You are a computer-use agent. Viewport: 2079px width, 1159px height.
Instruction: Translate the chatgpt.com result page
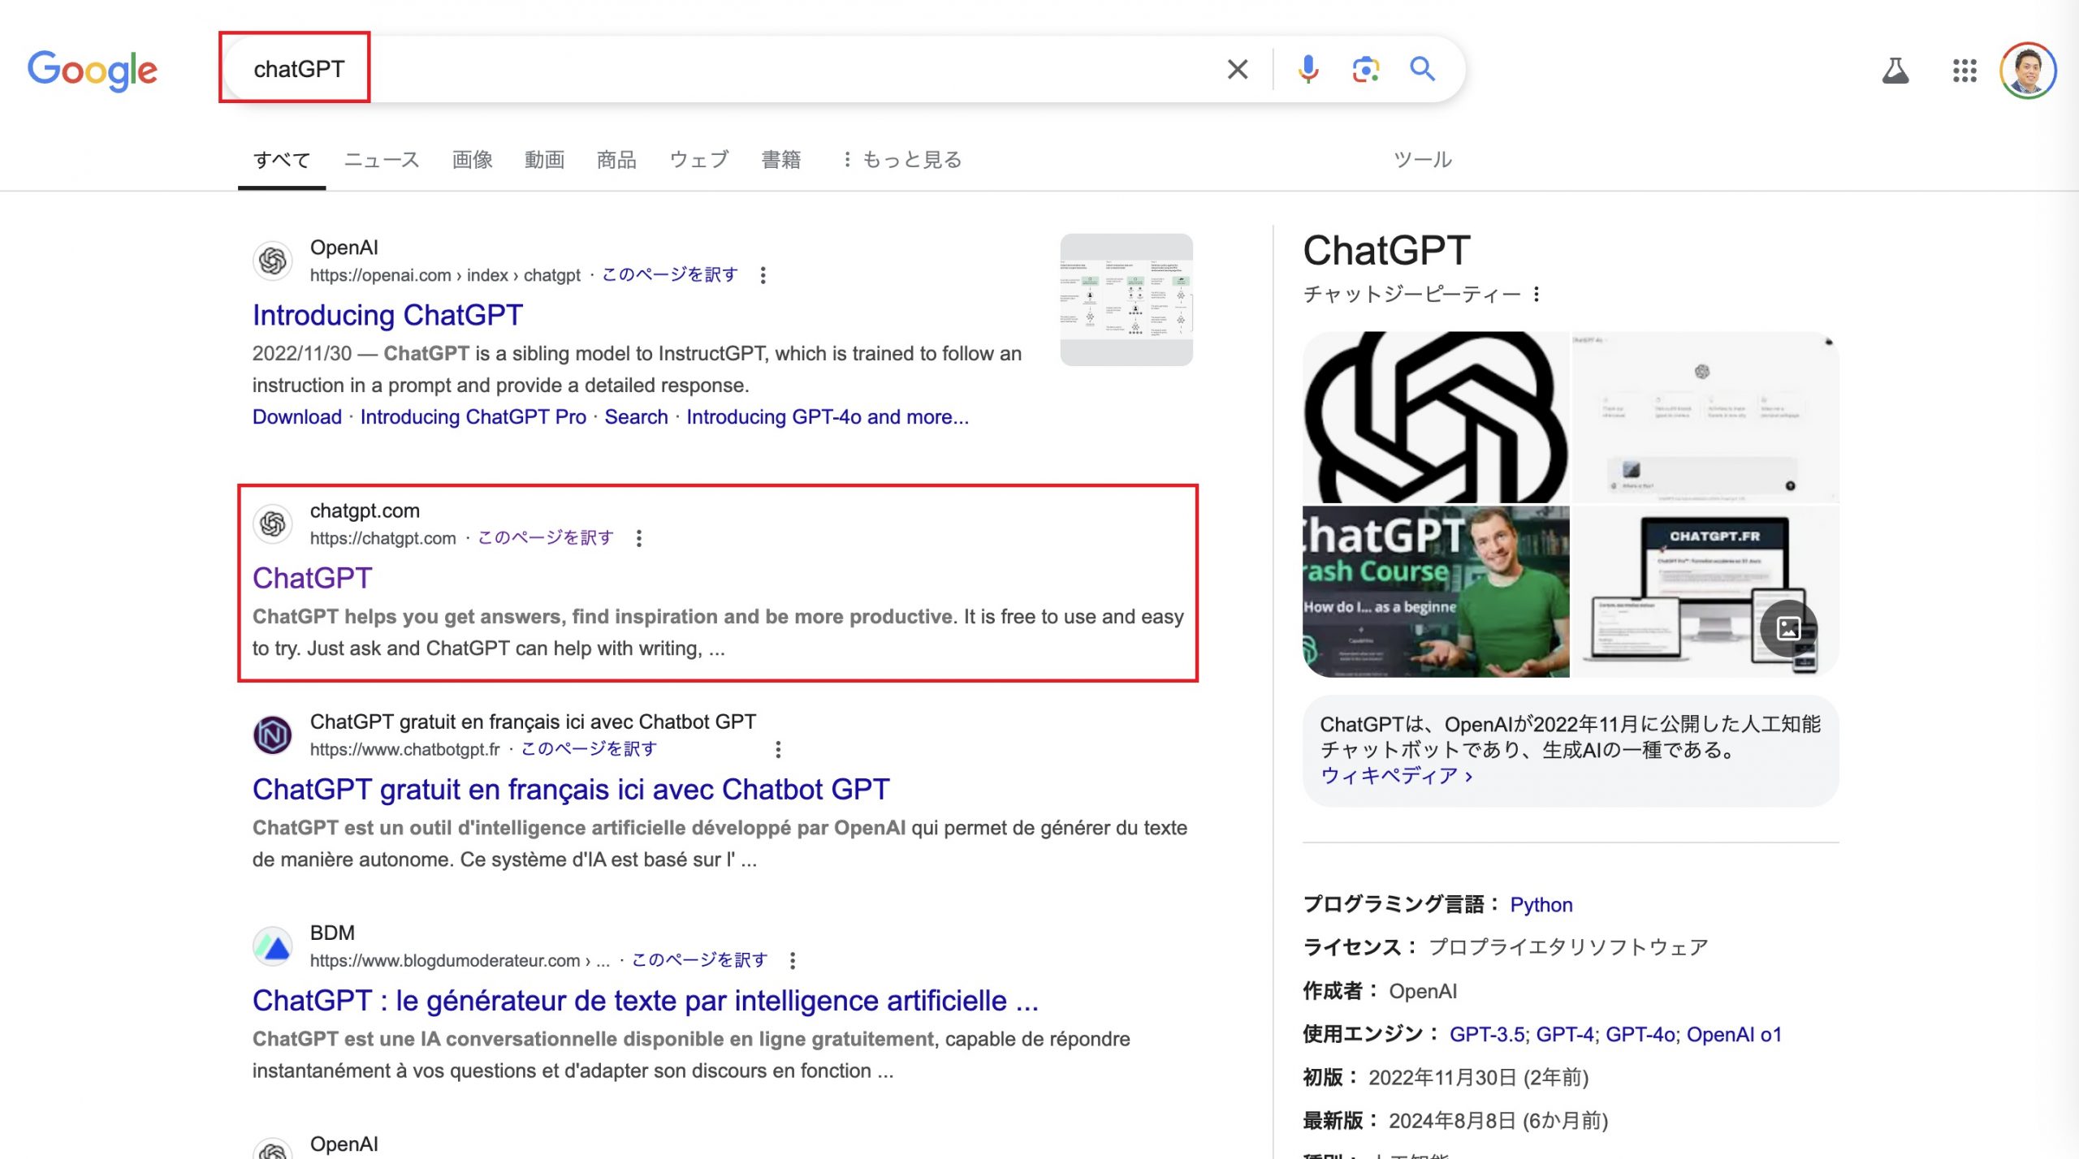pyautogui.click(x=546, y=537)
